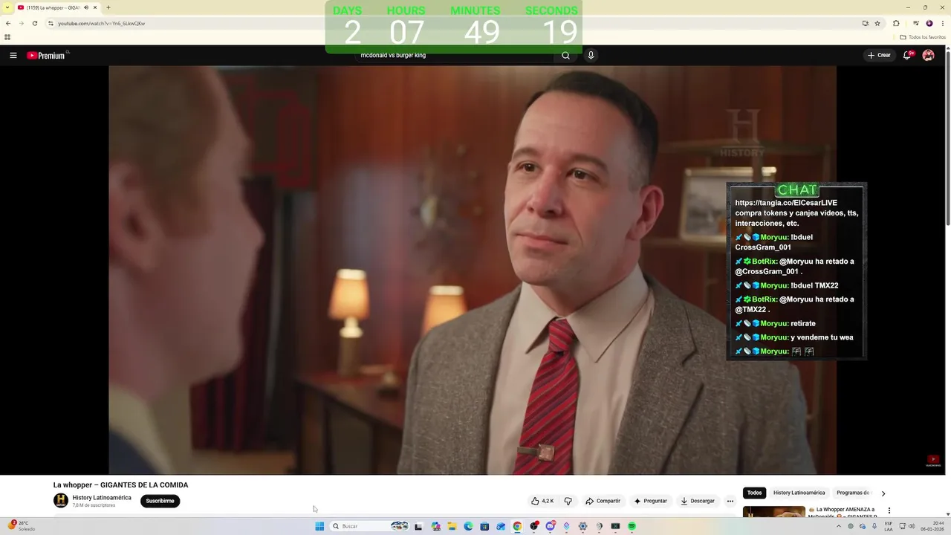Show hidden system tray icons
The width and height of the screenshot is (951, 535).
[x=839, y=526]
